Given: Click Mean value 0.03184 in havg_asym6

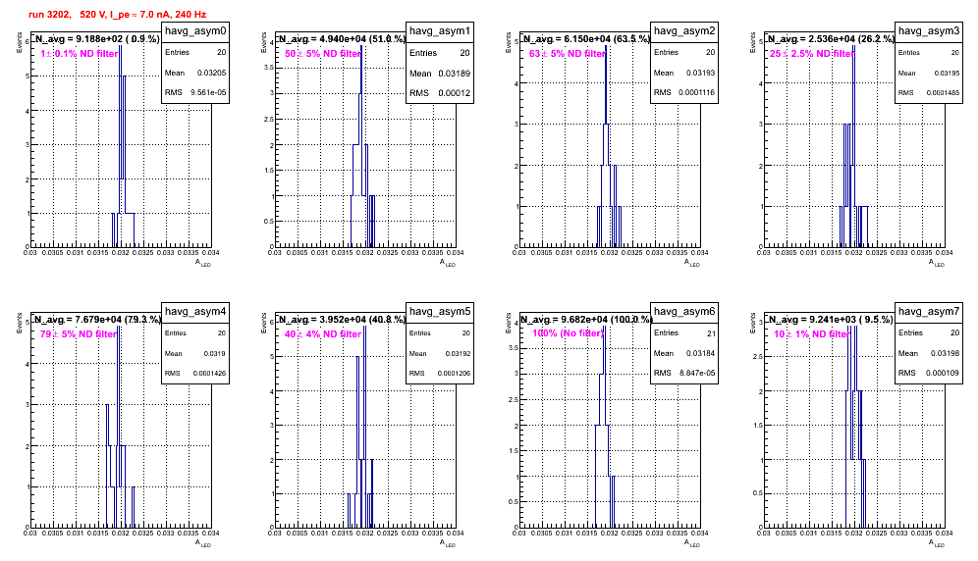Looking at the screenshot, I should [x=700, y=353].
